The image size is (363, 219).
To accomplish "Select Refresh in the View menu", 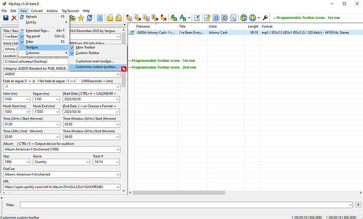I will [x=44, y=17].
